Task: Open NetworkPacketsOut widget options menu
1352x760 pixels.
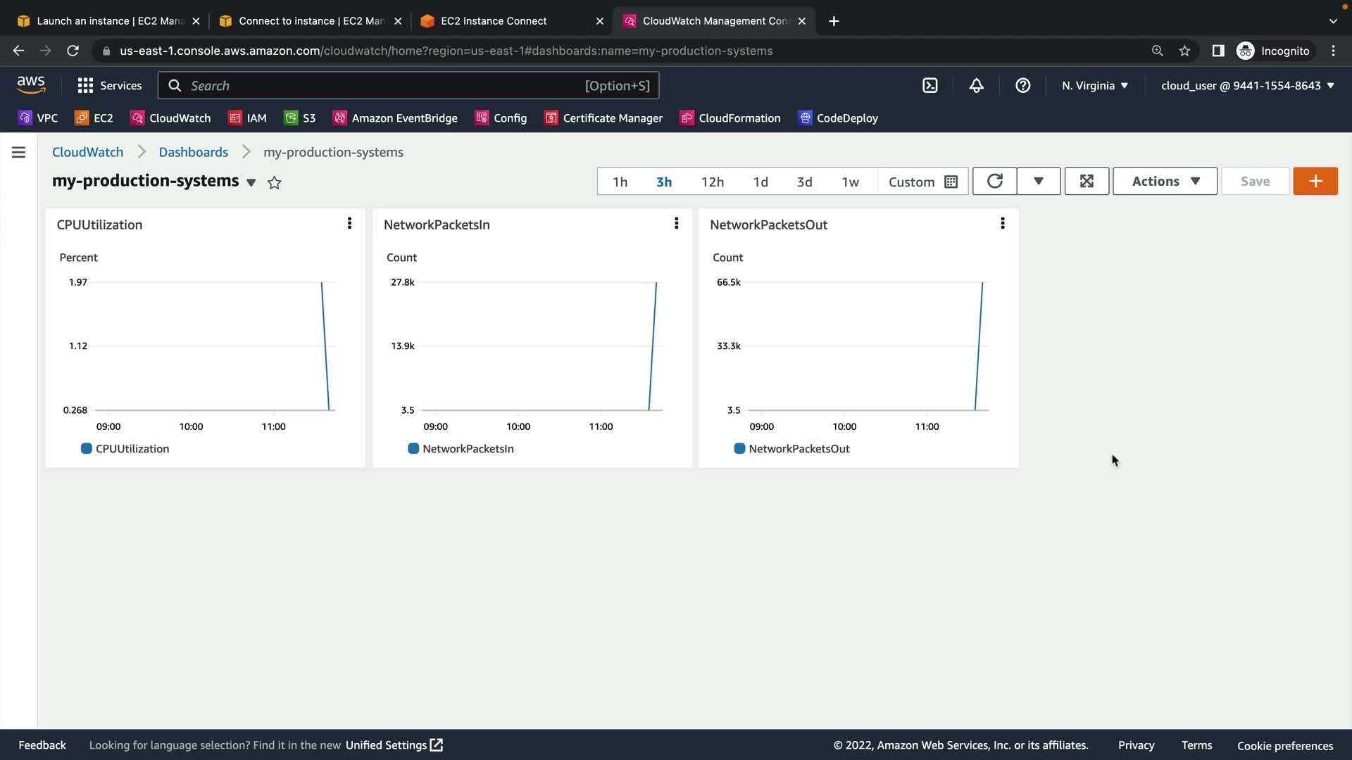Action: (x=1002, y=223)
